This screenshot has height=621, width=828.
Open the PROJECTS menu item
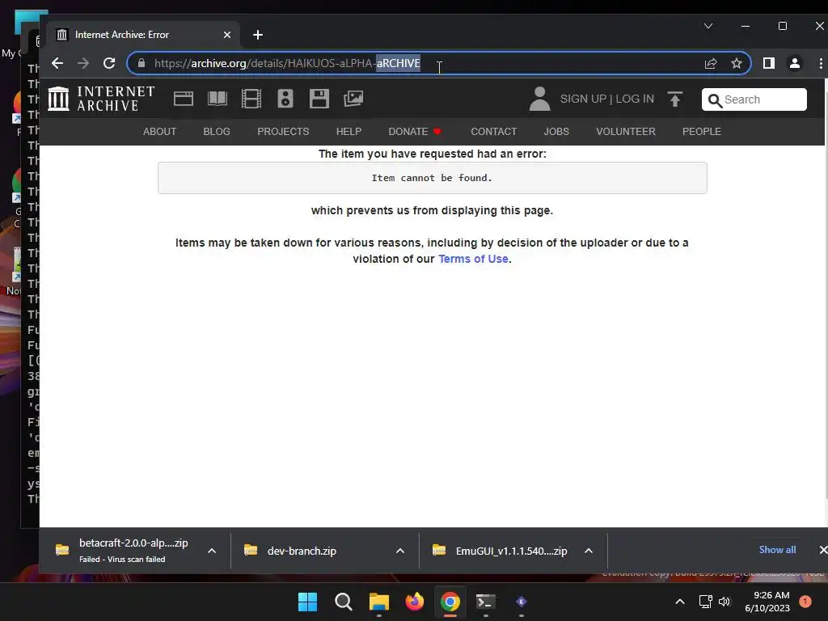click(x=283, y=132)
